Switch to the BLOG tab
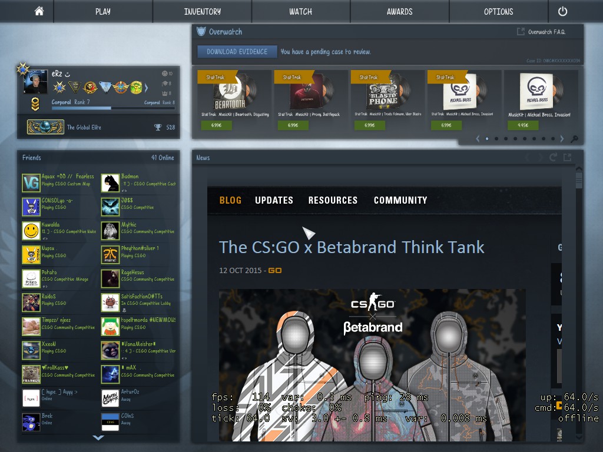The width and height of the screenshot is (603, 452). (x=230, y=200)
